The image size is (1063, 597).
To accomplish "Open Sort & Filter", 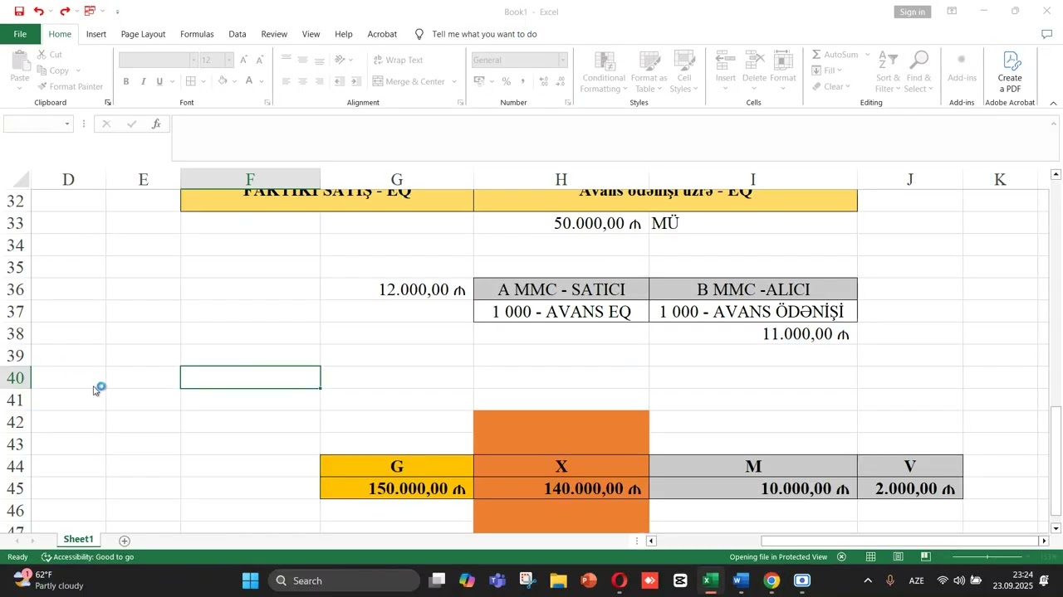I will pos(888,72).
